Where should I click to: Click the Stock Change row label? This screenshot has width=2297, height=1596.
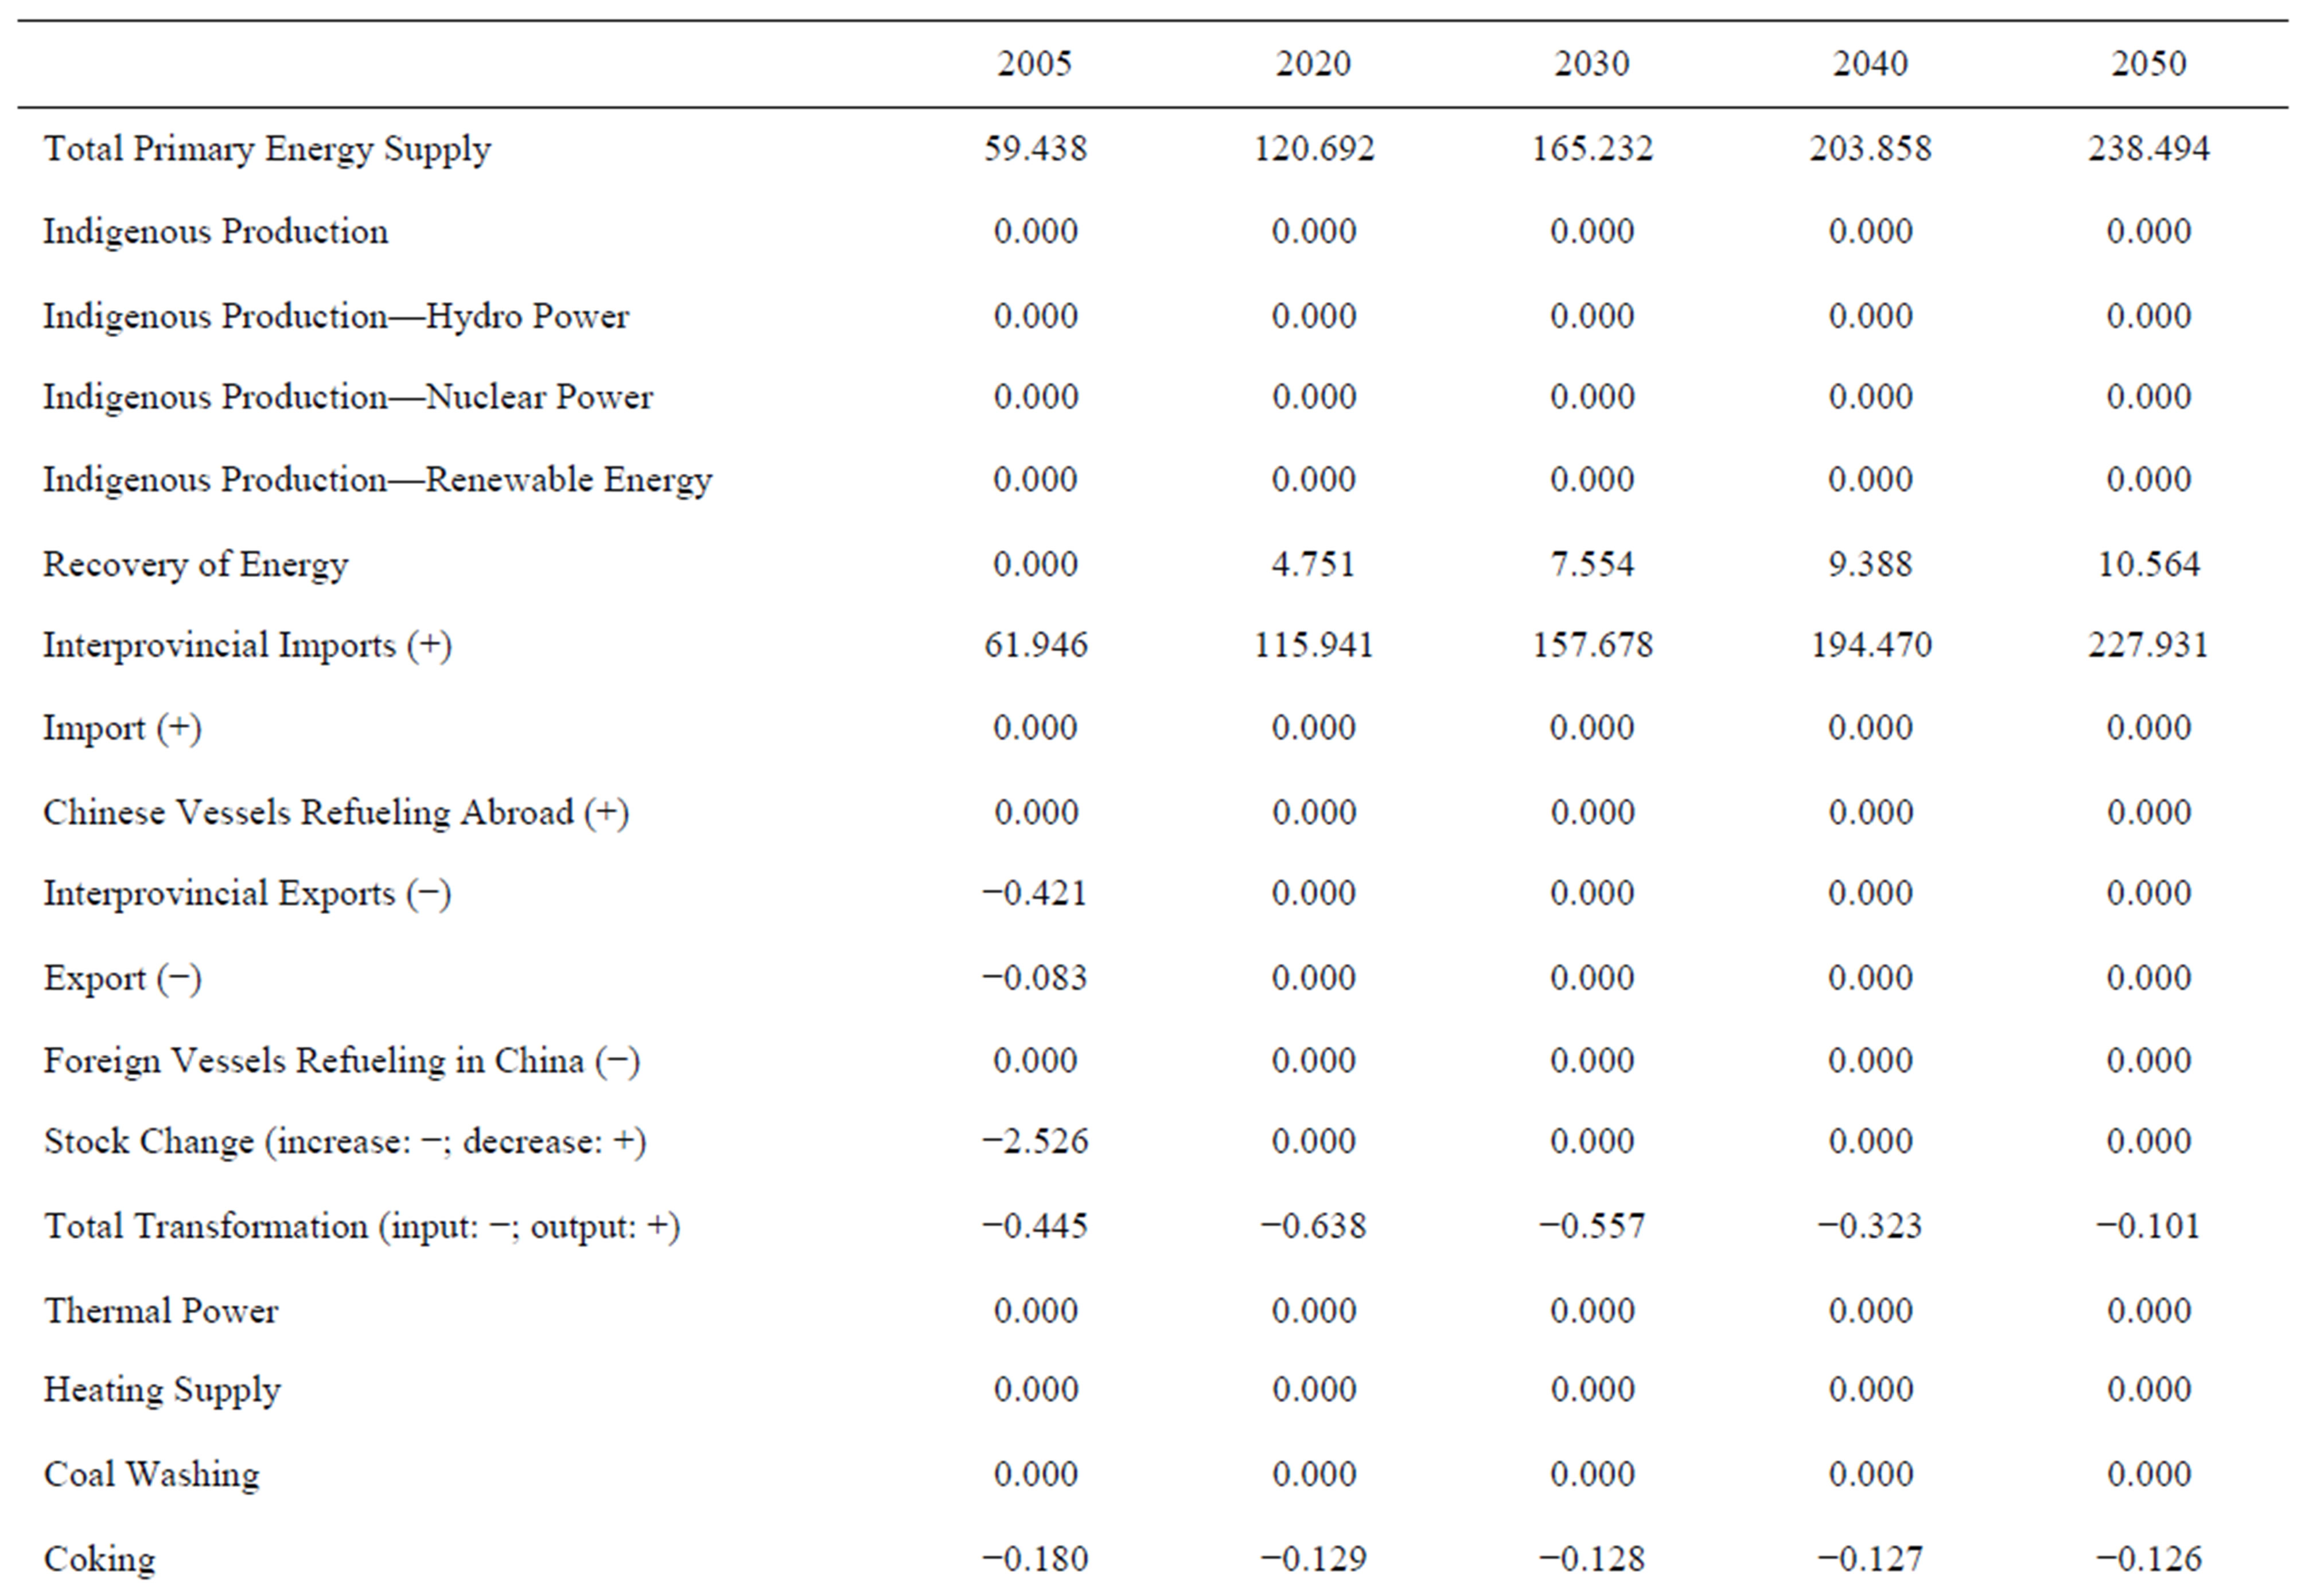345,1142
